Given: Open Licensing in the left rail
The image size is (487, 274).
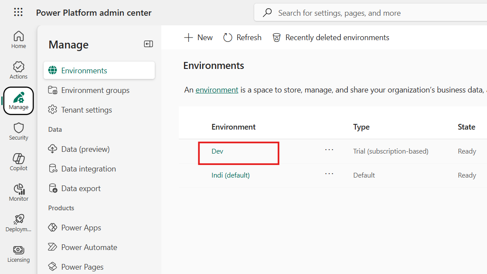Looking at the screenshot, I should (19, 254).
